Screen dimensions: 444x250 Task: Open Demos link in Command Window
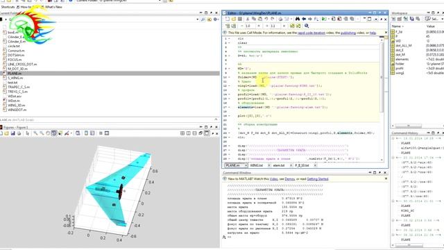pyautogui.click(x=290, y=179)
